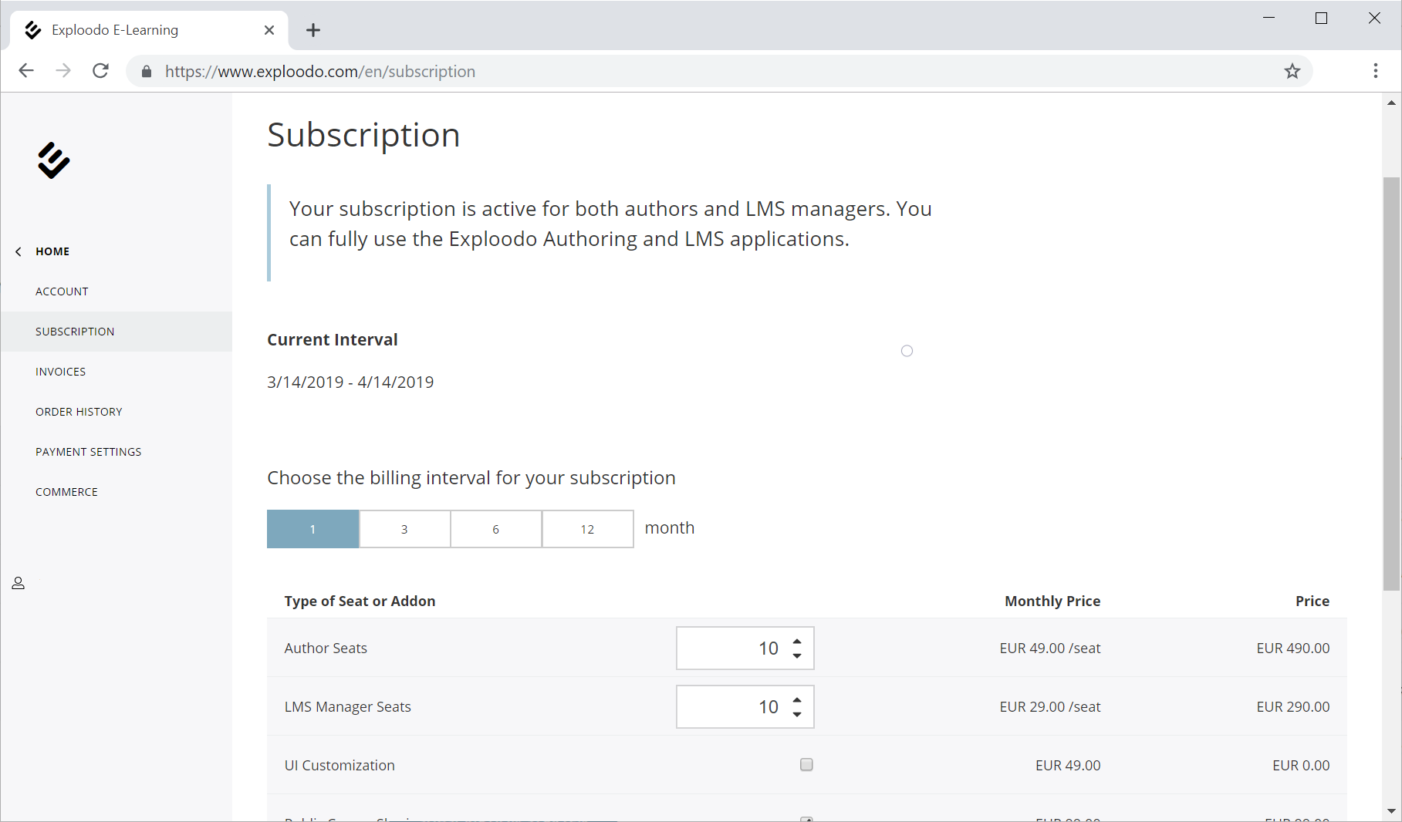1402x822 pixels.
Task: Go back to previous page
Action: (26, 72)
